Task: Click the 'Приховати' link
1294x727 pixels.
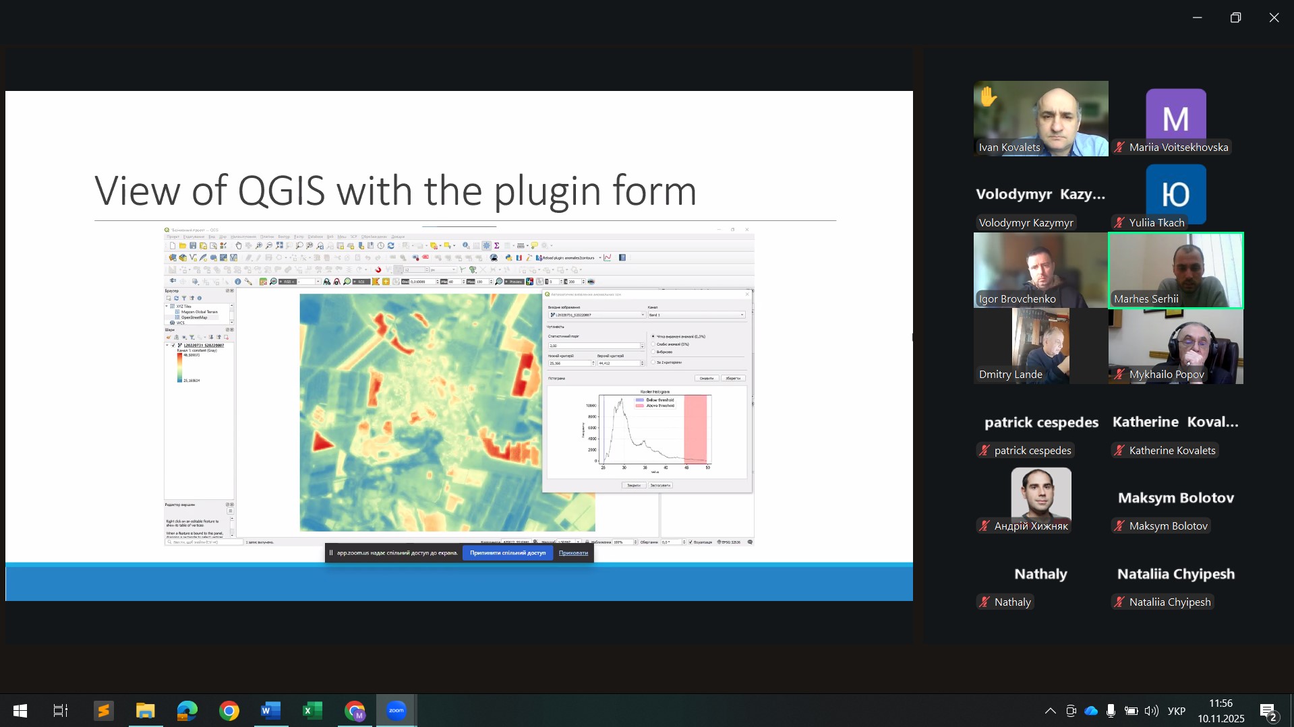Action: point(573,553)
